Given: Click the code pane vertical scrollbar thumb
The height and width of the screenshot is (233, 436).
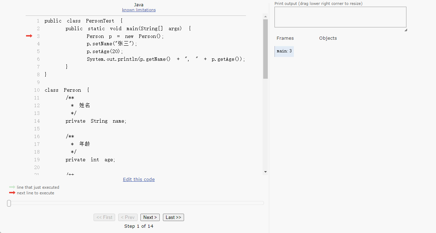Looking at the screenshot, I should click(265, 48).
